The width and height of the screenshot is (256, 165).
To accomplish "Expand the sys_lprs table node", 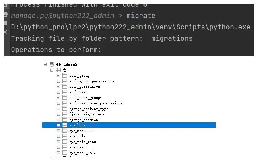I will pyautogui.click(x=58, y=125).
